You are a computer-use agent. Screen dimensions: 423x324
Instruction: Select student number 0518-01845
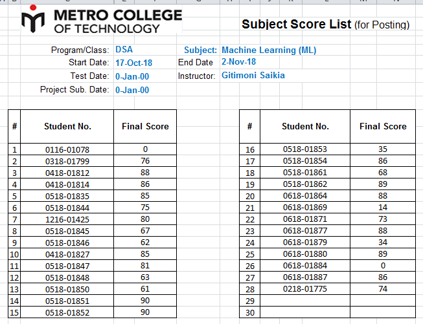[67, 231]
